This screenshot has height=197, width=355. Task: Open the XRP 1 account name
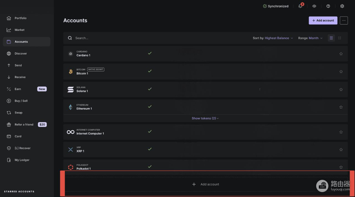click(x=80, y=151)
